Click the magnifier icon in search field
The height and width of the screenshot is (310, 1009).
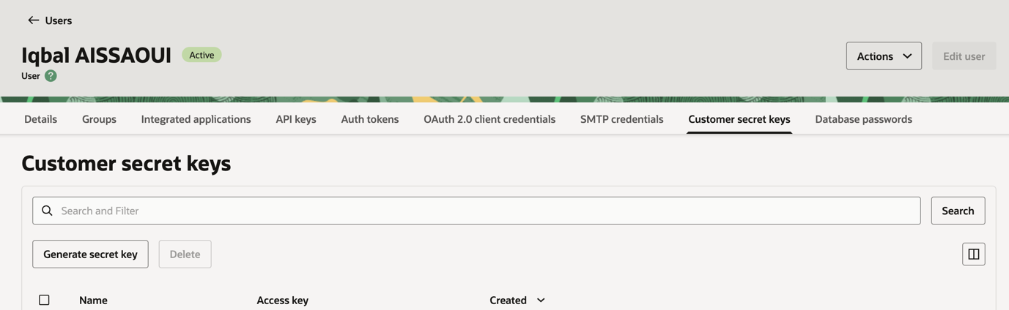click(x=47, y=211)
